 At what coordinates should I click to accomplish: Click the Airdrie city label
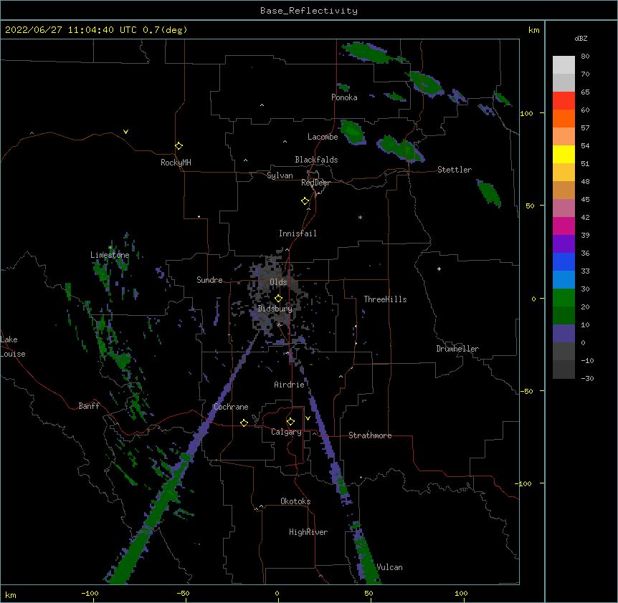(289, 385)
